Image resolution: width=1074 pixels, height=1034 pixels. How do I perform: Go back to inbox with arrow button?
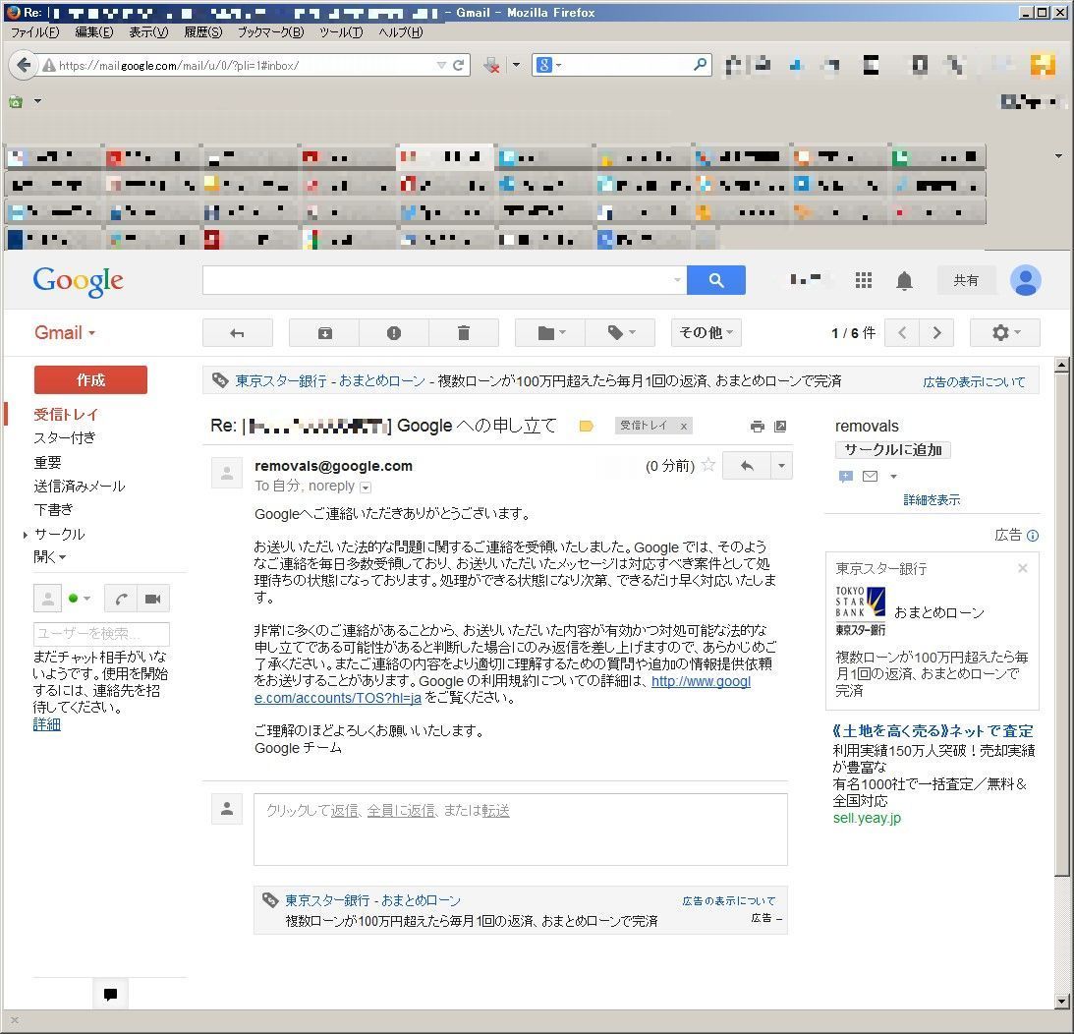tap(237, 333)
